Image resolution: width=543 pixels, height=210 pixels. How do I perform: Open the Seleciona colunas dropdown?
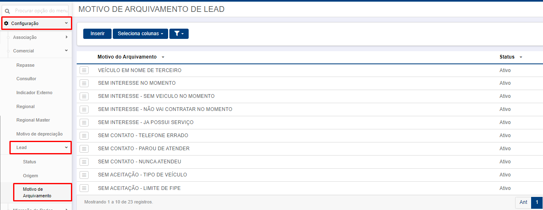(x=140, y=34)
